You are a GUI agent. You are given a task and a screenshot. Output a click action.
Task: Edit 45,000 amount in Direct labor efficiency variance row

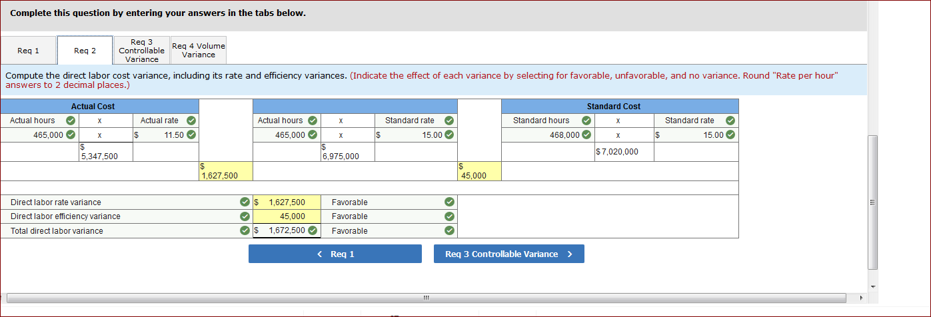click(x=287, y=216)
